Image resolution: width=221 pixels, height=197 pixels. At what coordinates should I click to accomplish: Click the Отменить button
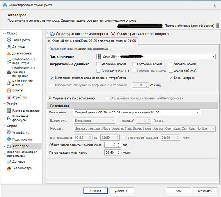click(x=205, y=191)
